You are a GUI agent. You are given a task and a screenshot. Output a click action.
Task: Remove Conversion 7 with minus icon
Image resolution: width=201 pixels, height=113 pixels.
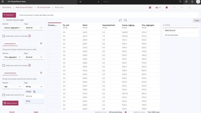pyautogui.click(x=41, y=43)
